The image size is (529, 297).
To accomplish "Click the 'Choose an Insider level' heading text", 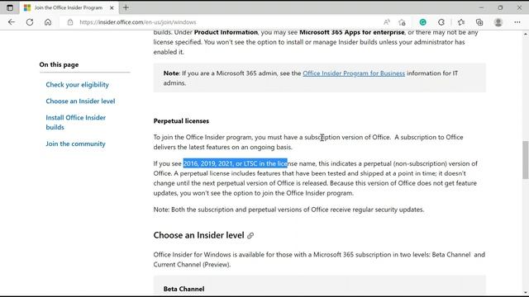I will [x=198, y=235].
